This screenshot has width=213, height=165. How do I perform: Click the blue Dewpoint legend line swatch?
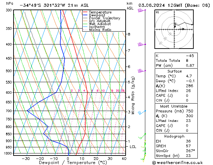85,15
